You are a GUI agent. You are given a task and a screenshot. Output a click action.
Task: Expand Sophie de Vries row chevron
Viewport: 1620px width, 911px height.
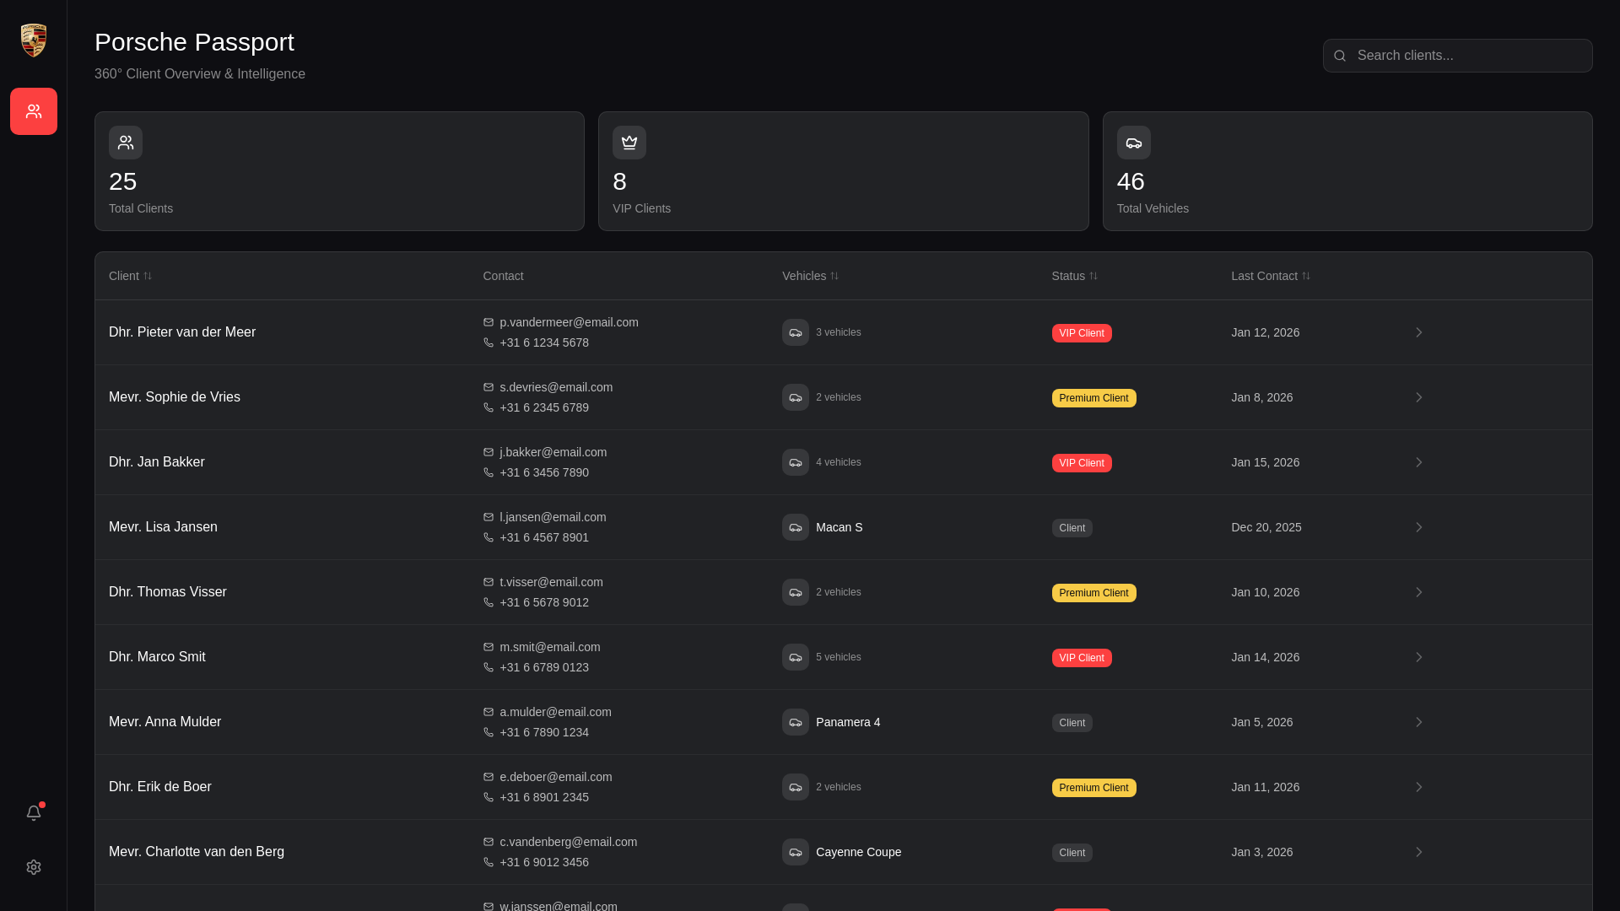[1419, 397]
